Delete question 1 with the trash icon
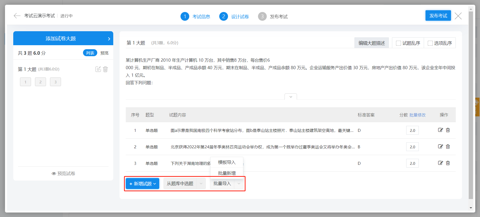 [x=448, y=130]
